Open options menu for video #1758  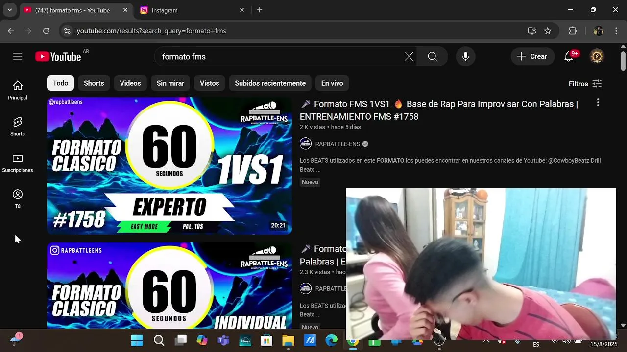coord(598,103)
